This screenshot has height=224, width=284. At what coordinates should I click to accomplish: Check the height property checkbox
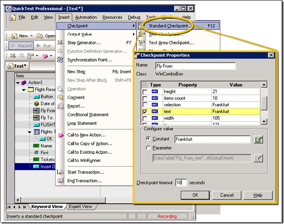pyautogui.click(x=145, y=92)
